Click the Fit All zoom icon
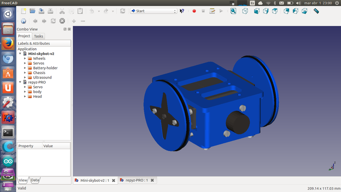The image size is (341, 192). pos(233,11)
